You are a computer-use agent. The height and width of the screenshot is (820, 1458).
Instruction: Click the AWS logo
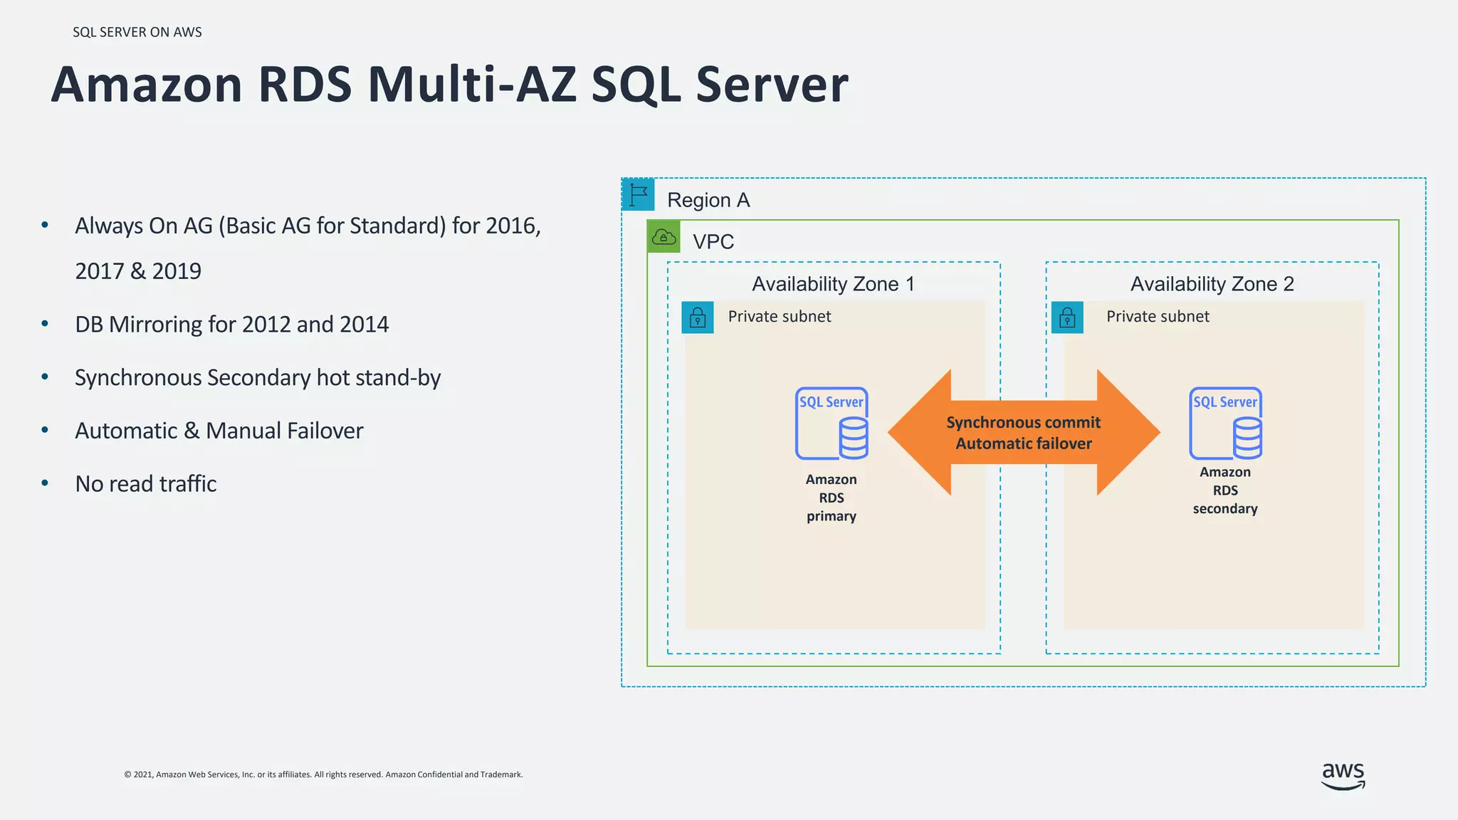pyautogui.click(x=1343, y=776)
